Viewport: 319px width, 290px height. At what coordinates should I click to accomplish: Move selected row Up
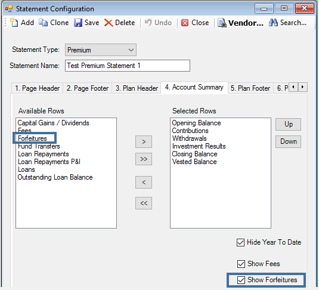(288, 124)
